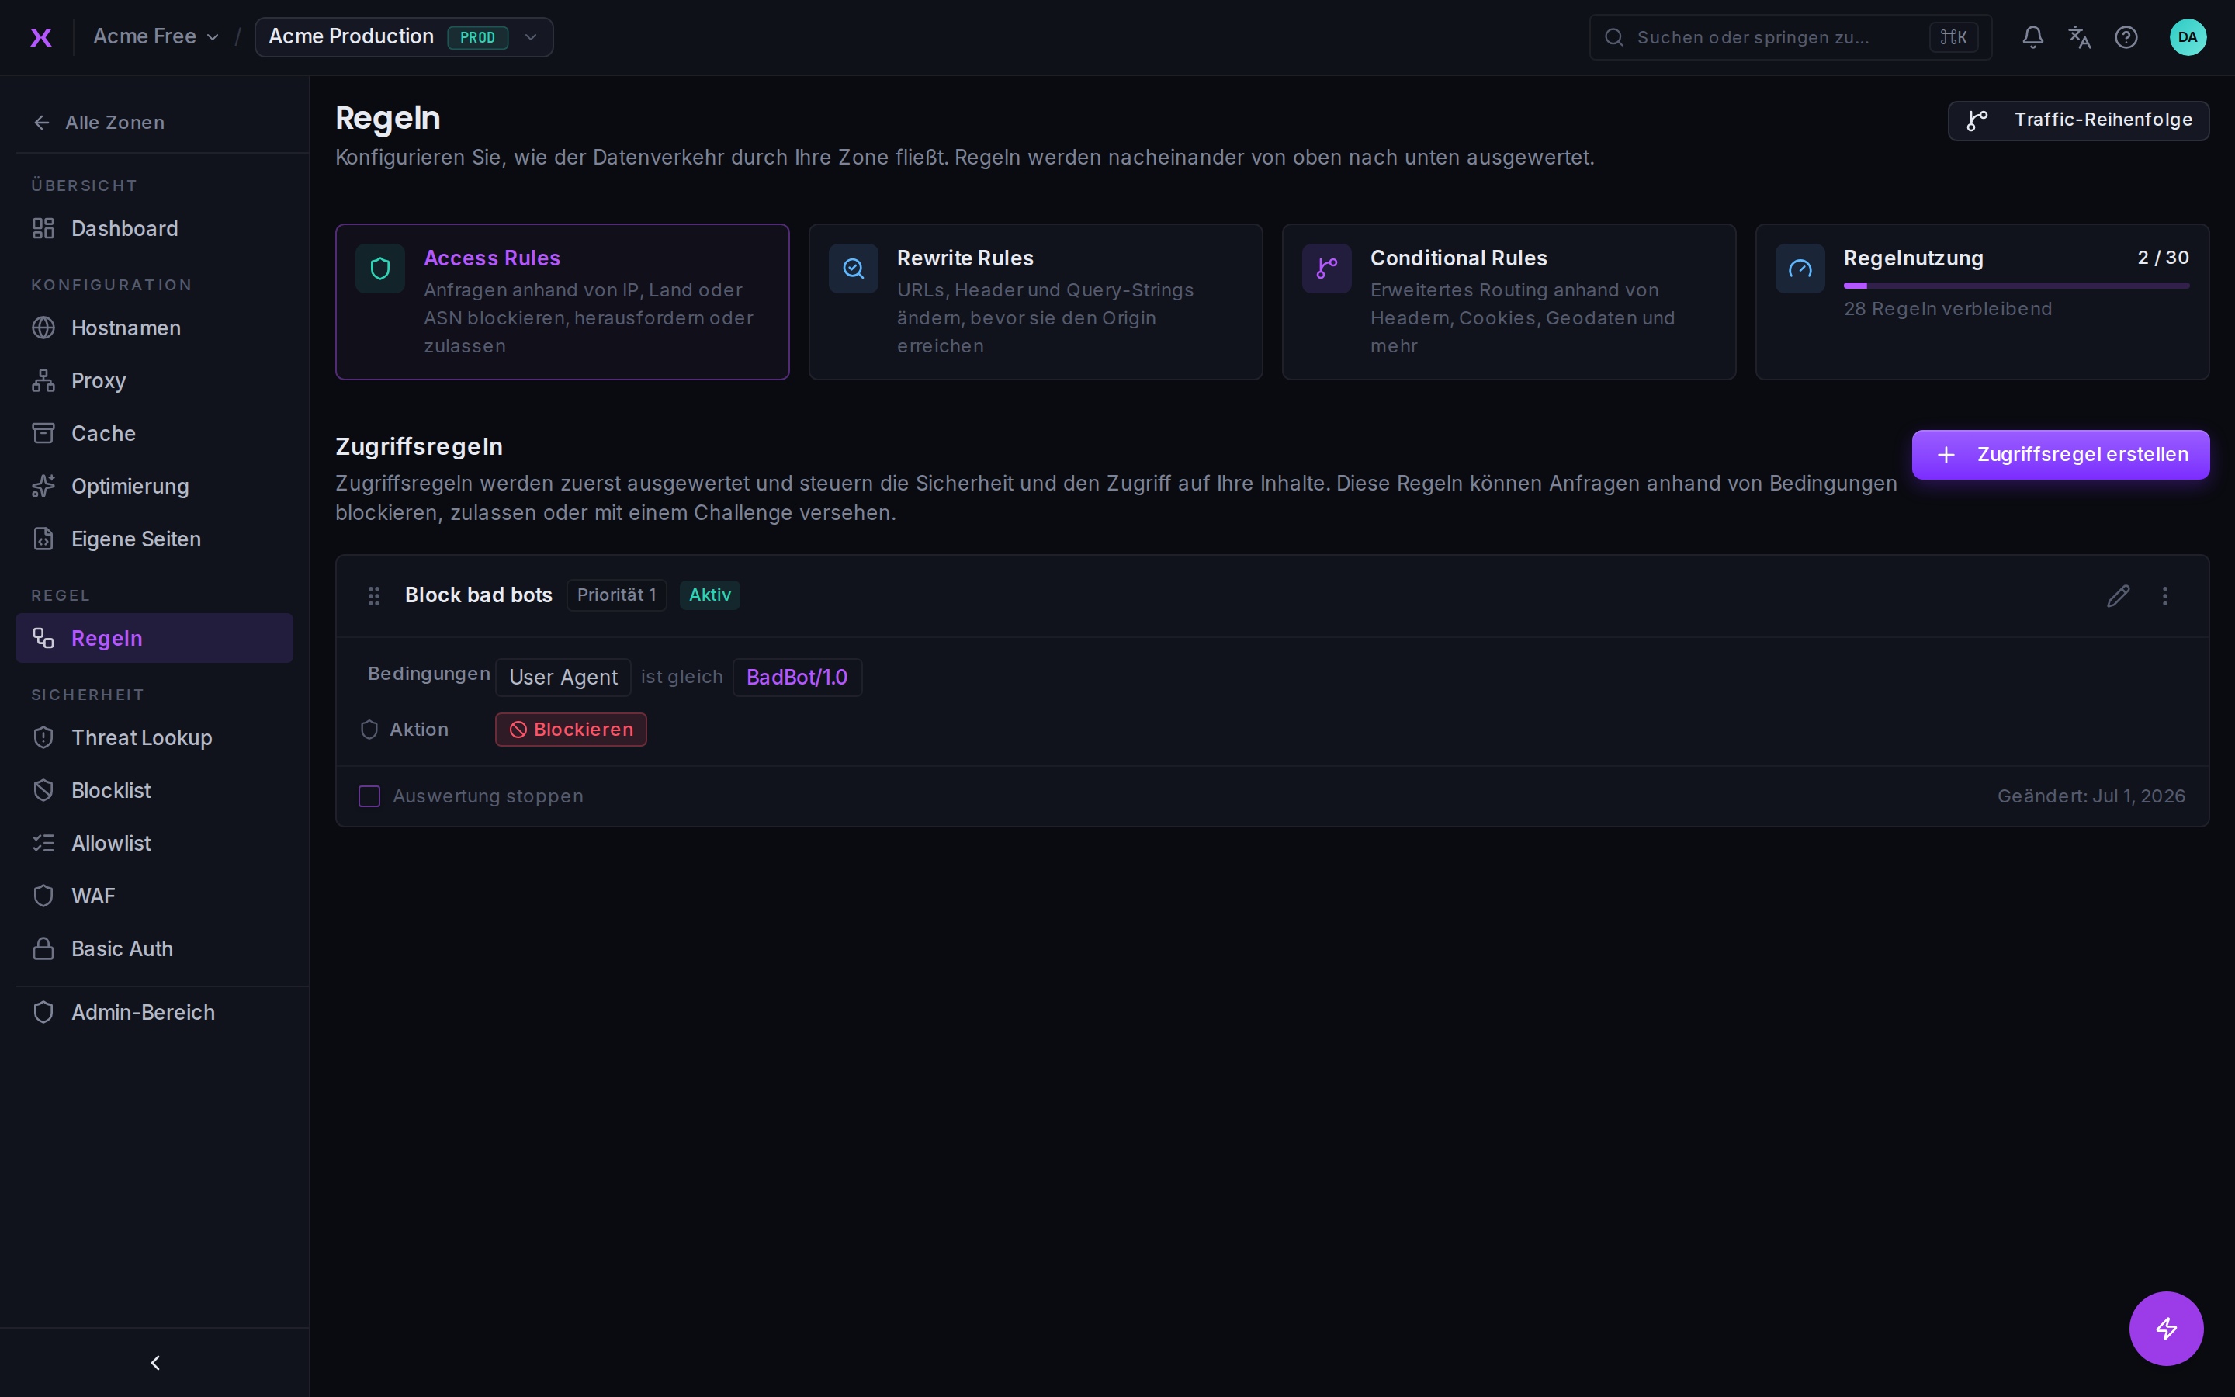The width and height of the screenshot is (2235, 1397).
Task: Click the help question mark icon
Action: tap(2126, 37)
